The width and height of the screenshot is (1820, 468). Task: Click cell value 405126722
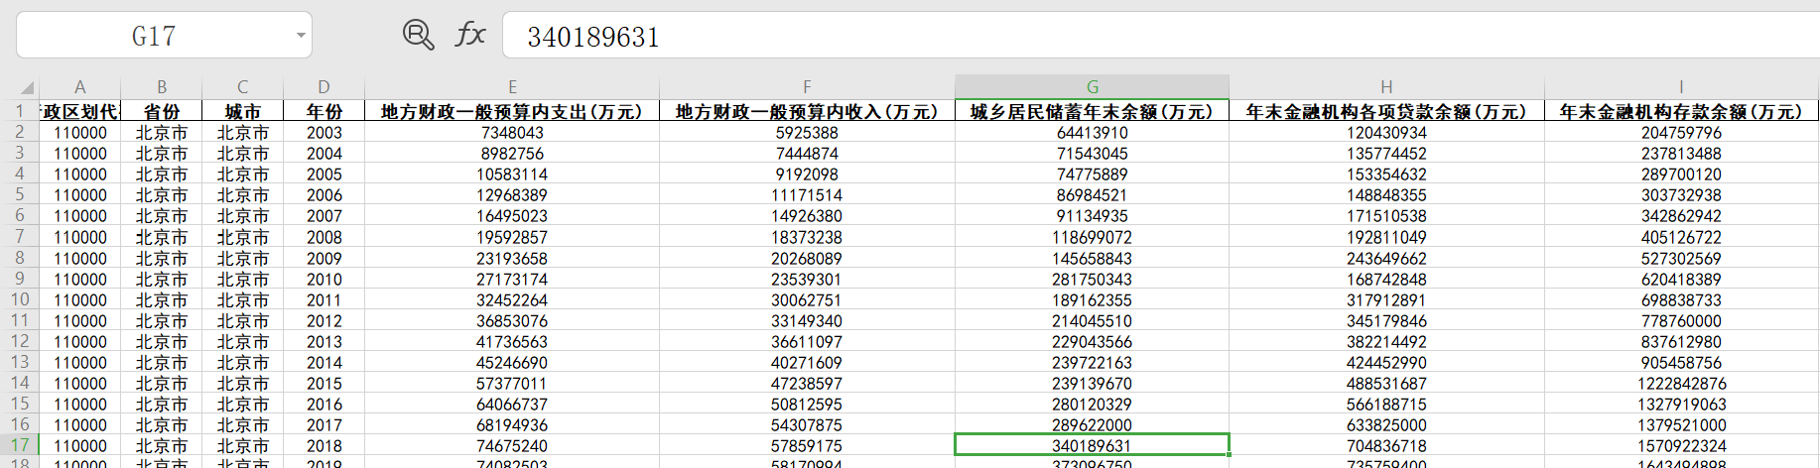[1681, 238]
